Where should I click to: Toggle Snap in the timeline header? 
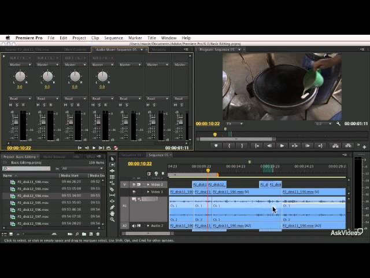click(x=149, y=174)
